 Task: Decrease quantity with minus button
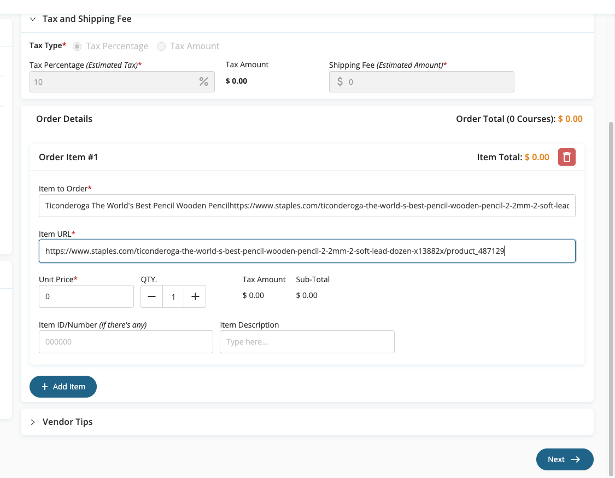(x=152, y=296)
